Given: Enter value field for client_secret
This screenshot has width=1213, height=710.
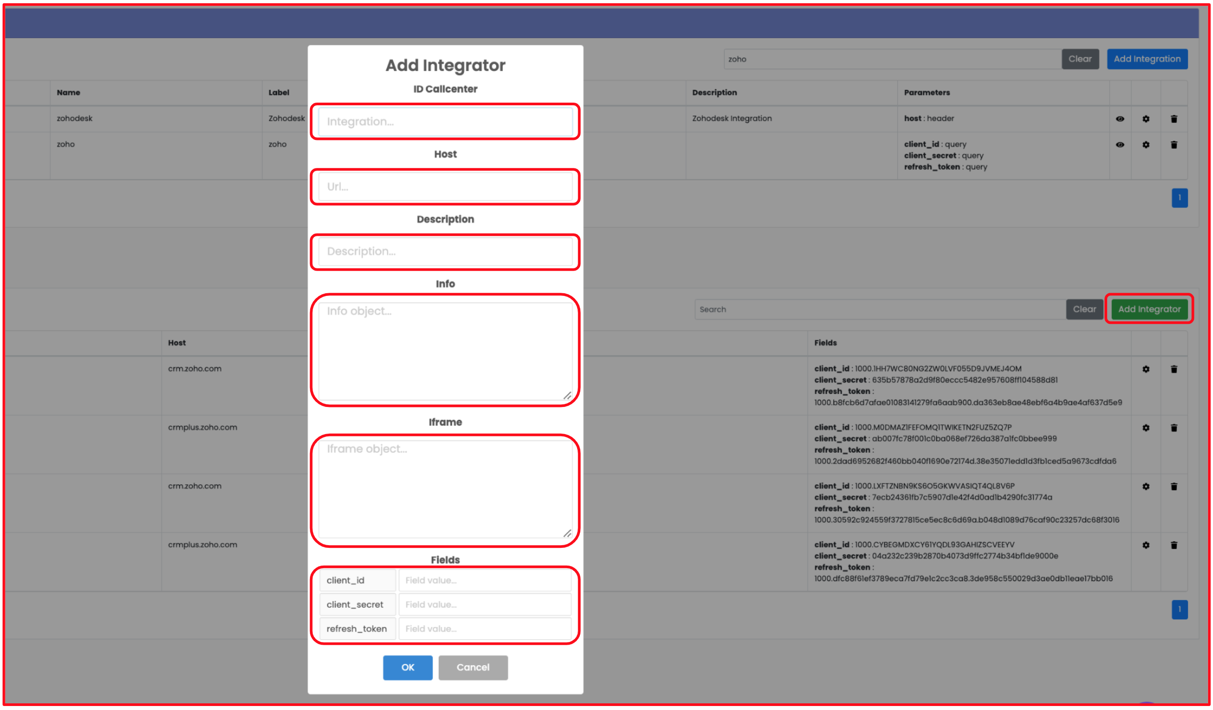Looking at the screenshot, I should [x=484, y=605].
